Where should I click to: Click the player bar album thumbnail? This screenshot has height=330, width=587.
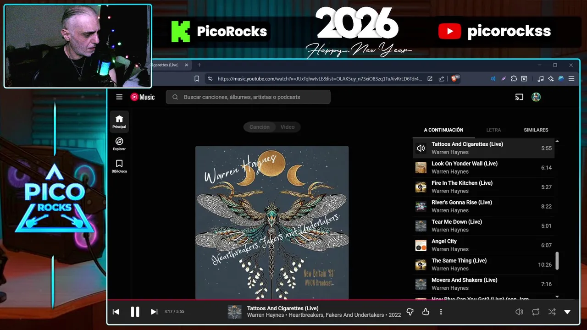click(235, 312)
